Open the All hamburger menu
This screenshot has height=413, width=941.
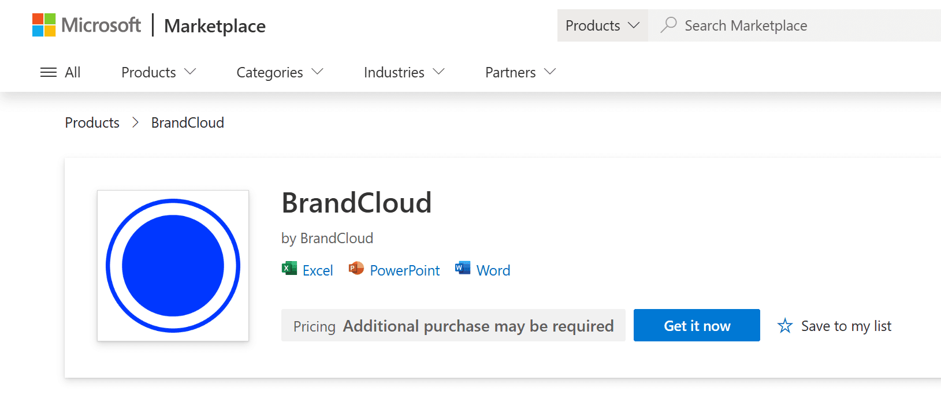[60, 72]
